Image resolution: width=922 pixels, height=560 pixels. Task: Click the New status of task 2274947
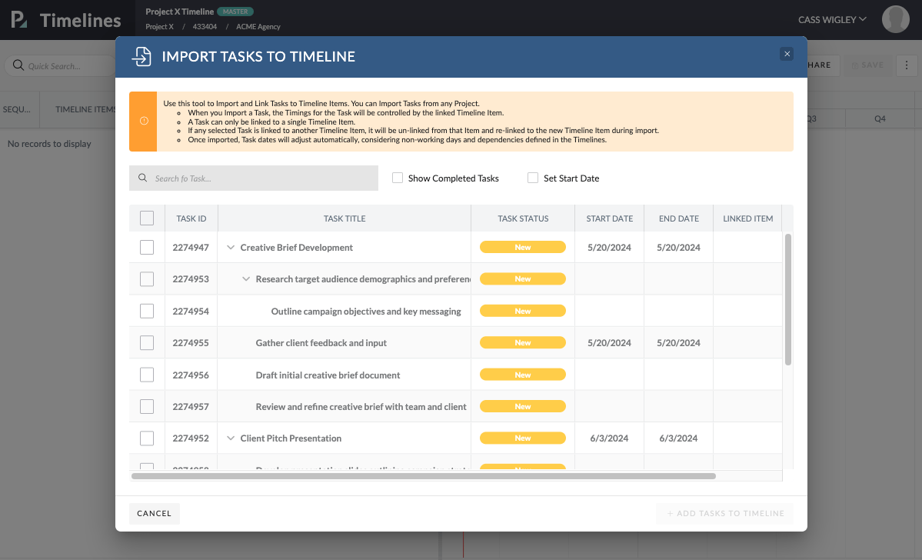[523, 247]
